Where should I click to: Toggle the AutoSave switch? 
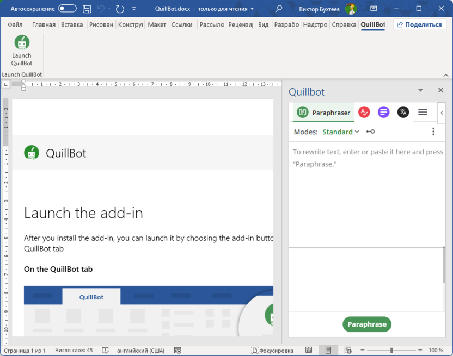[x=67, y=9]
